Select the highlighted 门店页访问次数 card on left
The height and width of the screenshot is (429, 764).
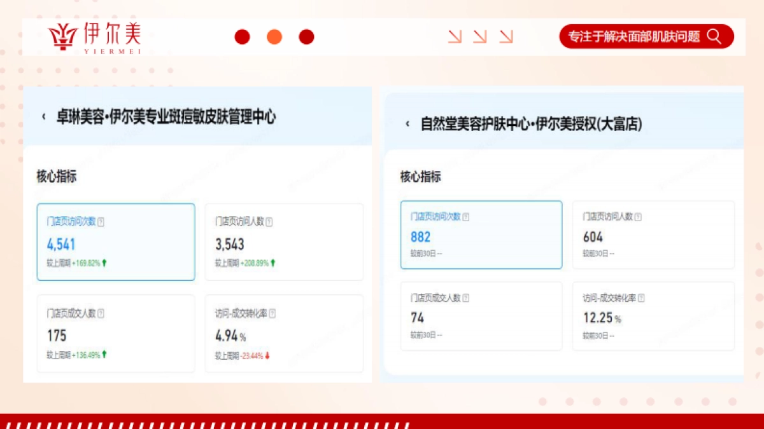[x=115, y=242]
